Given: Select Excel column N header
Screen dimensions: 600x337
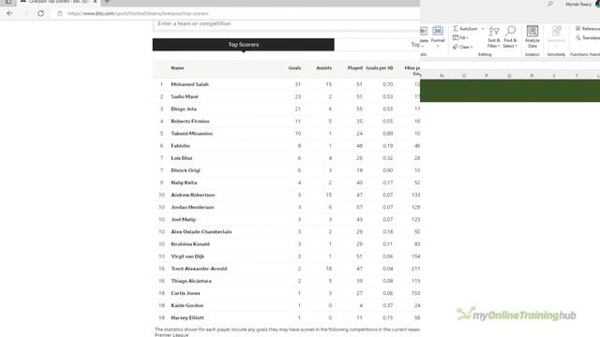Looking at the screenshot, I should (x=442, y=76).
